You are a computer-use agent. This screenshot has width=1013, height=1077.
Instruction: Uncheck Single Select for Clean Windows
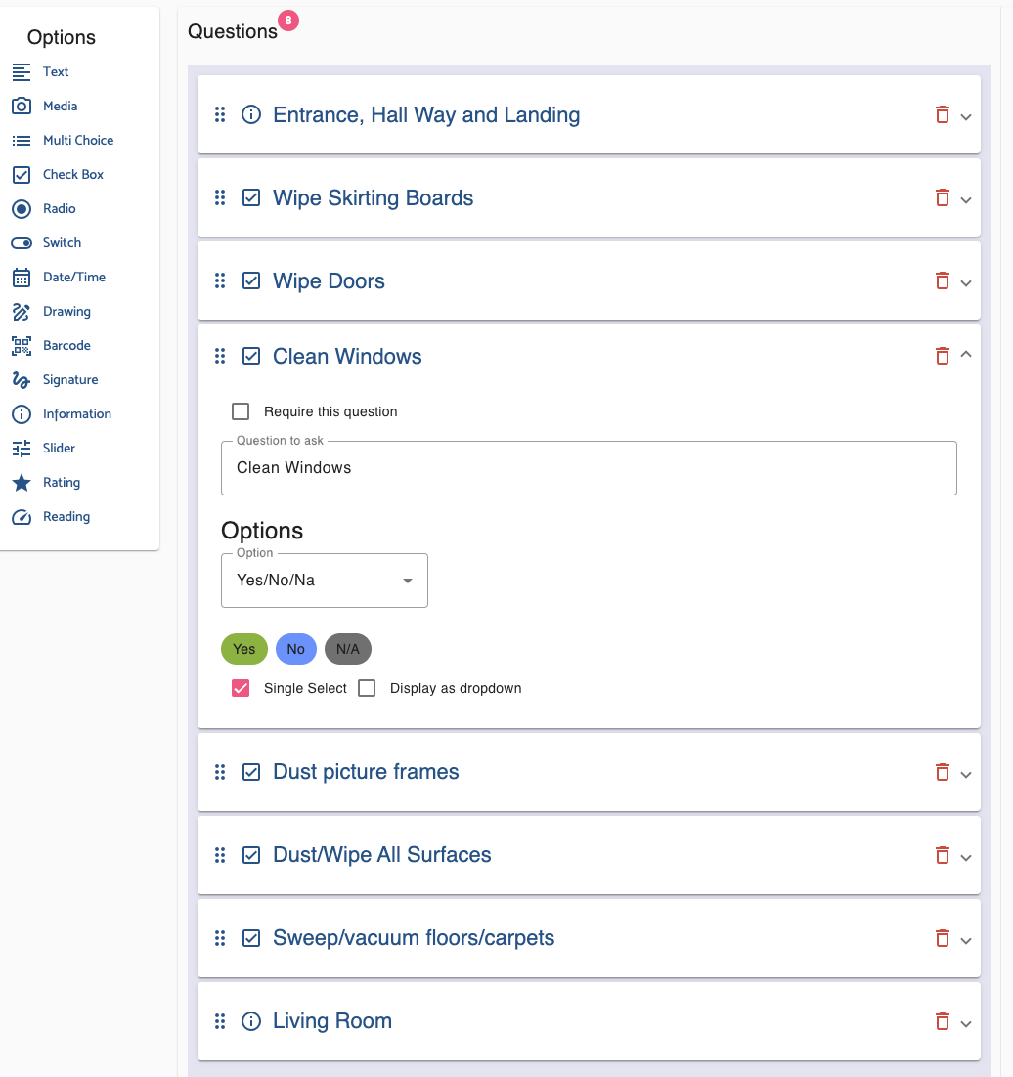[x=241, y=688]
